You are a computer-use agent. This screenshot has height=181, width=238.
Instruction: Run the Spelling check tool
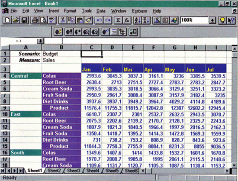(52, 20)
